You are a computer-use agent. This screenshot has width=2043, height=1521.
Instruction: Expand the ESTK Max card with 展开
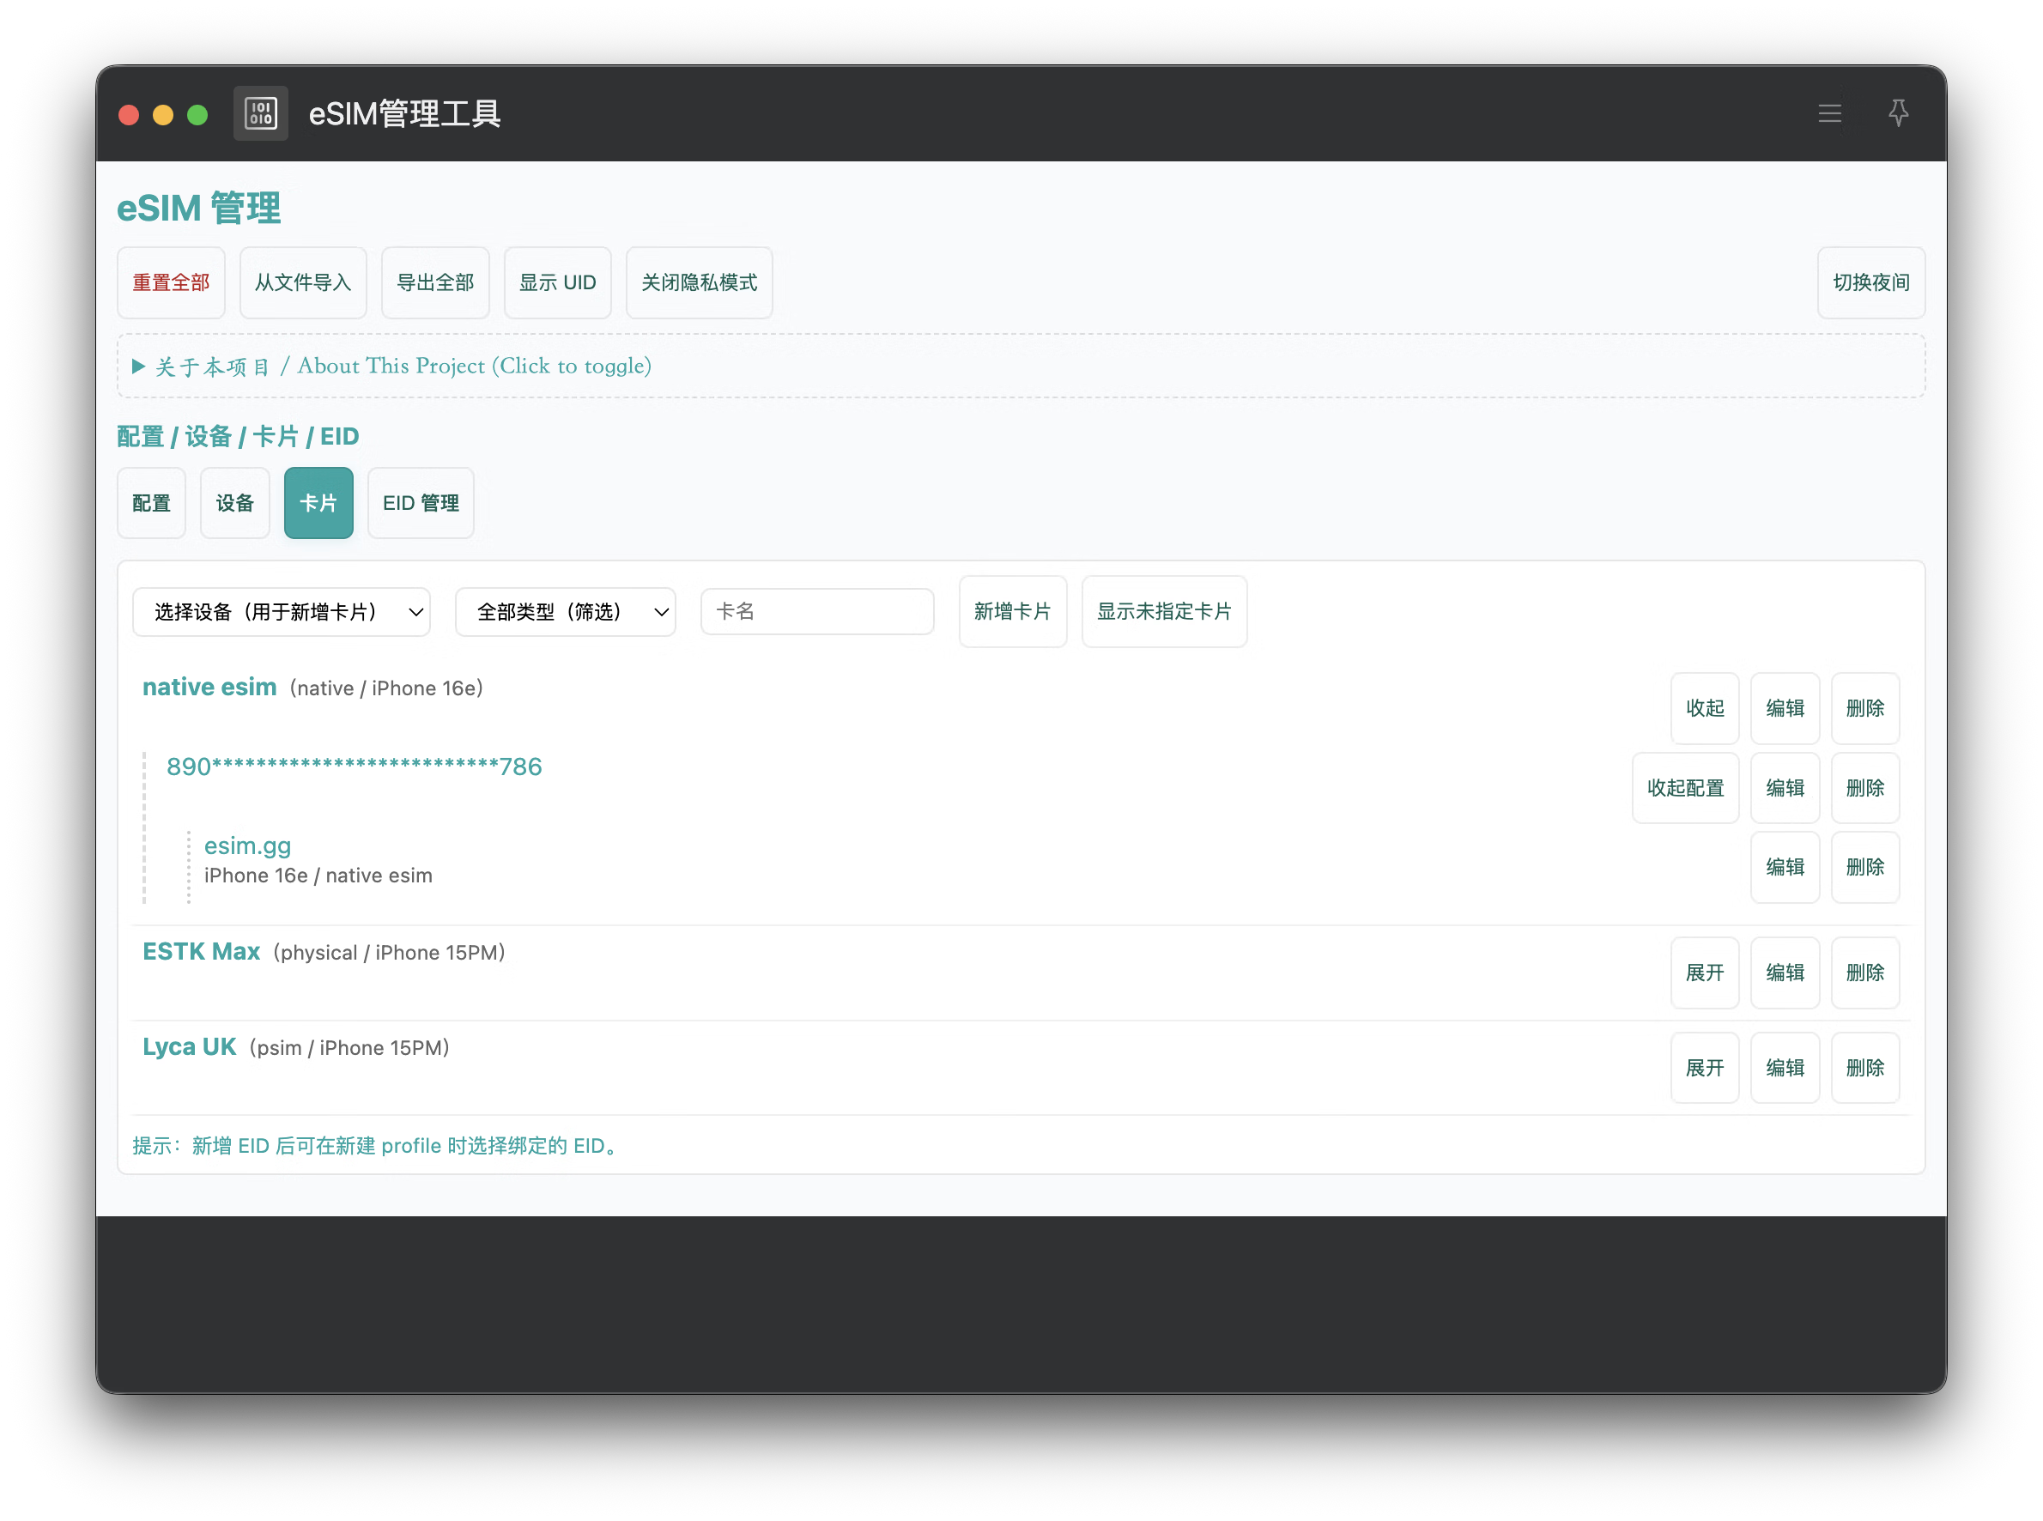pos(1704,973)
